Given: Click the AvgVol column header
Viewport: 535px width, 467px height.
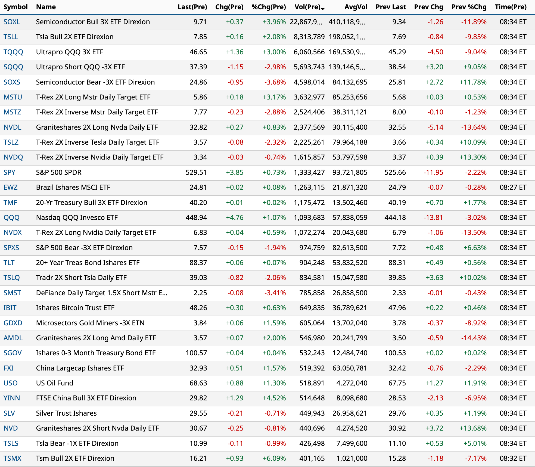Looking at the screenshot, I should tap(356, 7).
